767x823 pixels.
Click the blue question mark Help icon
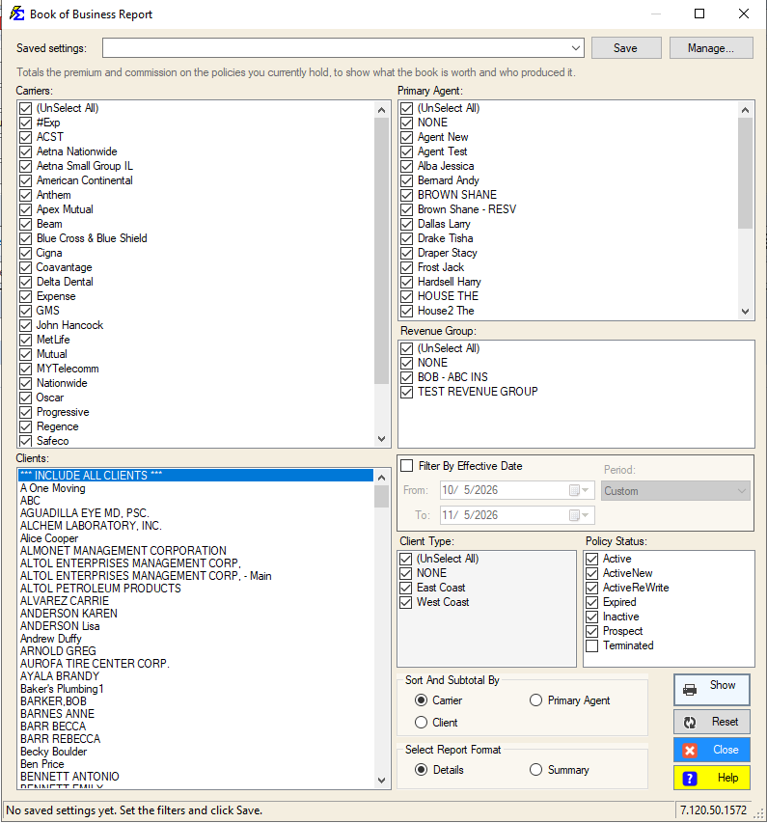[689, 778]
